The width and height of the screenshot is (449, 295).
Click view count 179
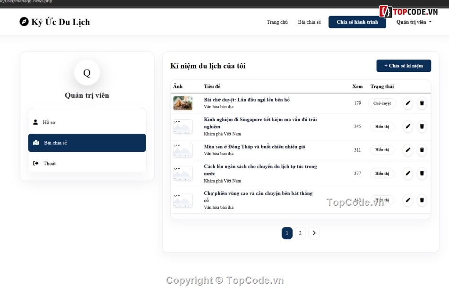(357, 103)
